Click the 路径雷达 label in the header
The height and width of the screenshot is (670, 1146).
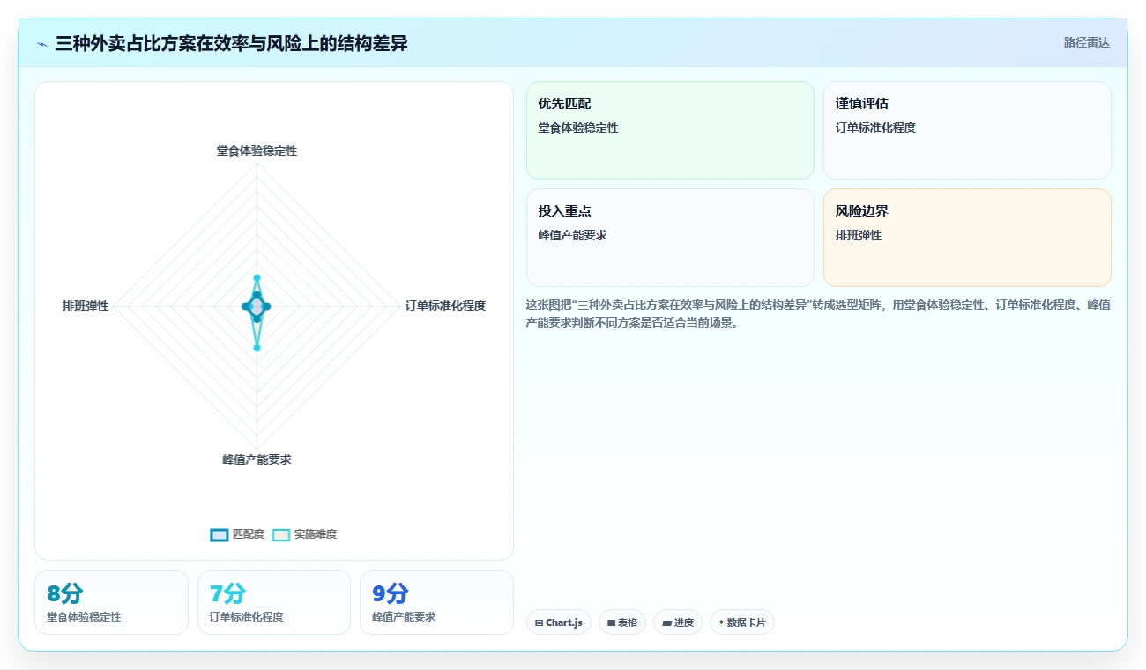click(x=1086, y=42)
